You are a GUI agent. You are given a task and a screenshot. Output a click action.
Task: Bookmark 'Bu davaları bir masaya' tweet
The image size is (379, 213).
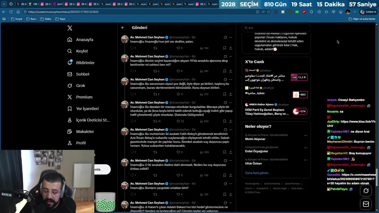(225, 121)
